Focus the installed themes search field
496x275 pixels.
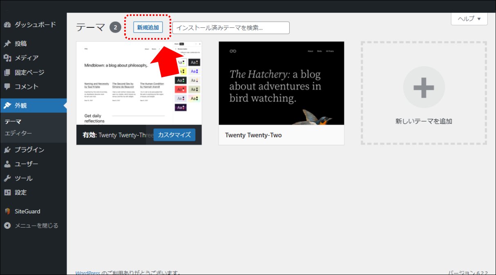click(x=231, y=28)
